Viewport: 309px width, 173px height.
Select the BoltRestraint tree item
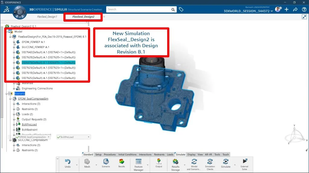30,130
